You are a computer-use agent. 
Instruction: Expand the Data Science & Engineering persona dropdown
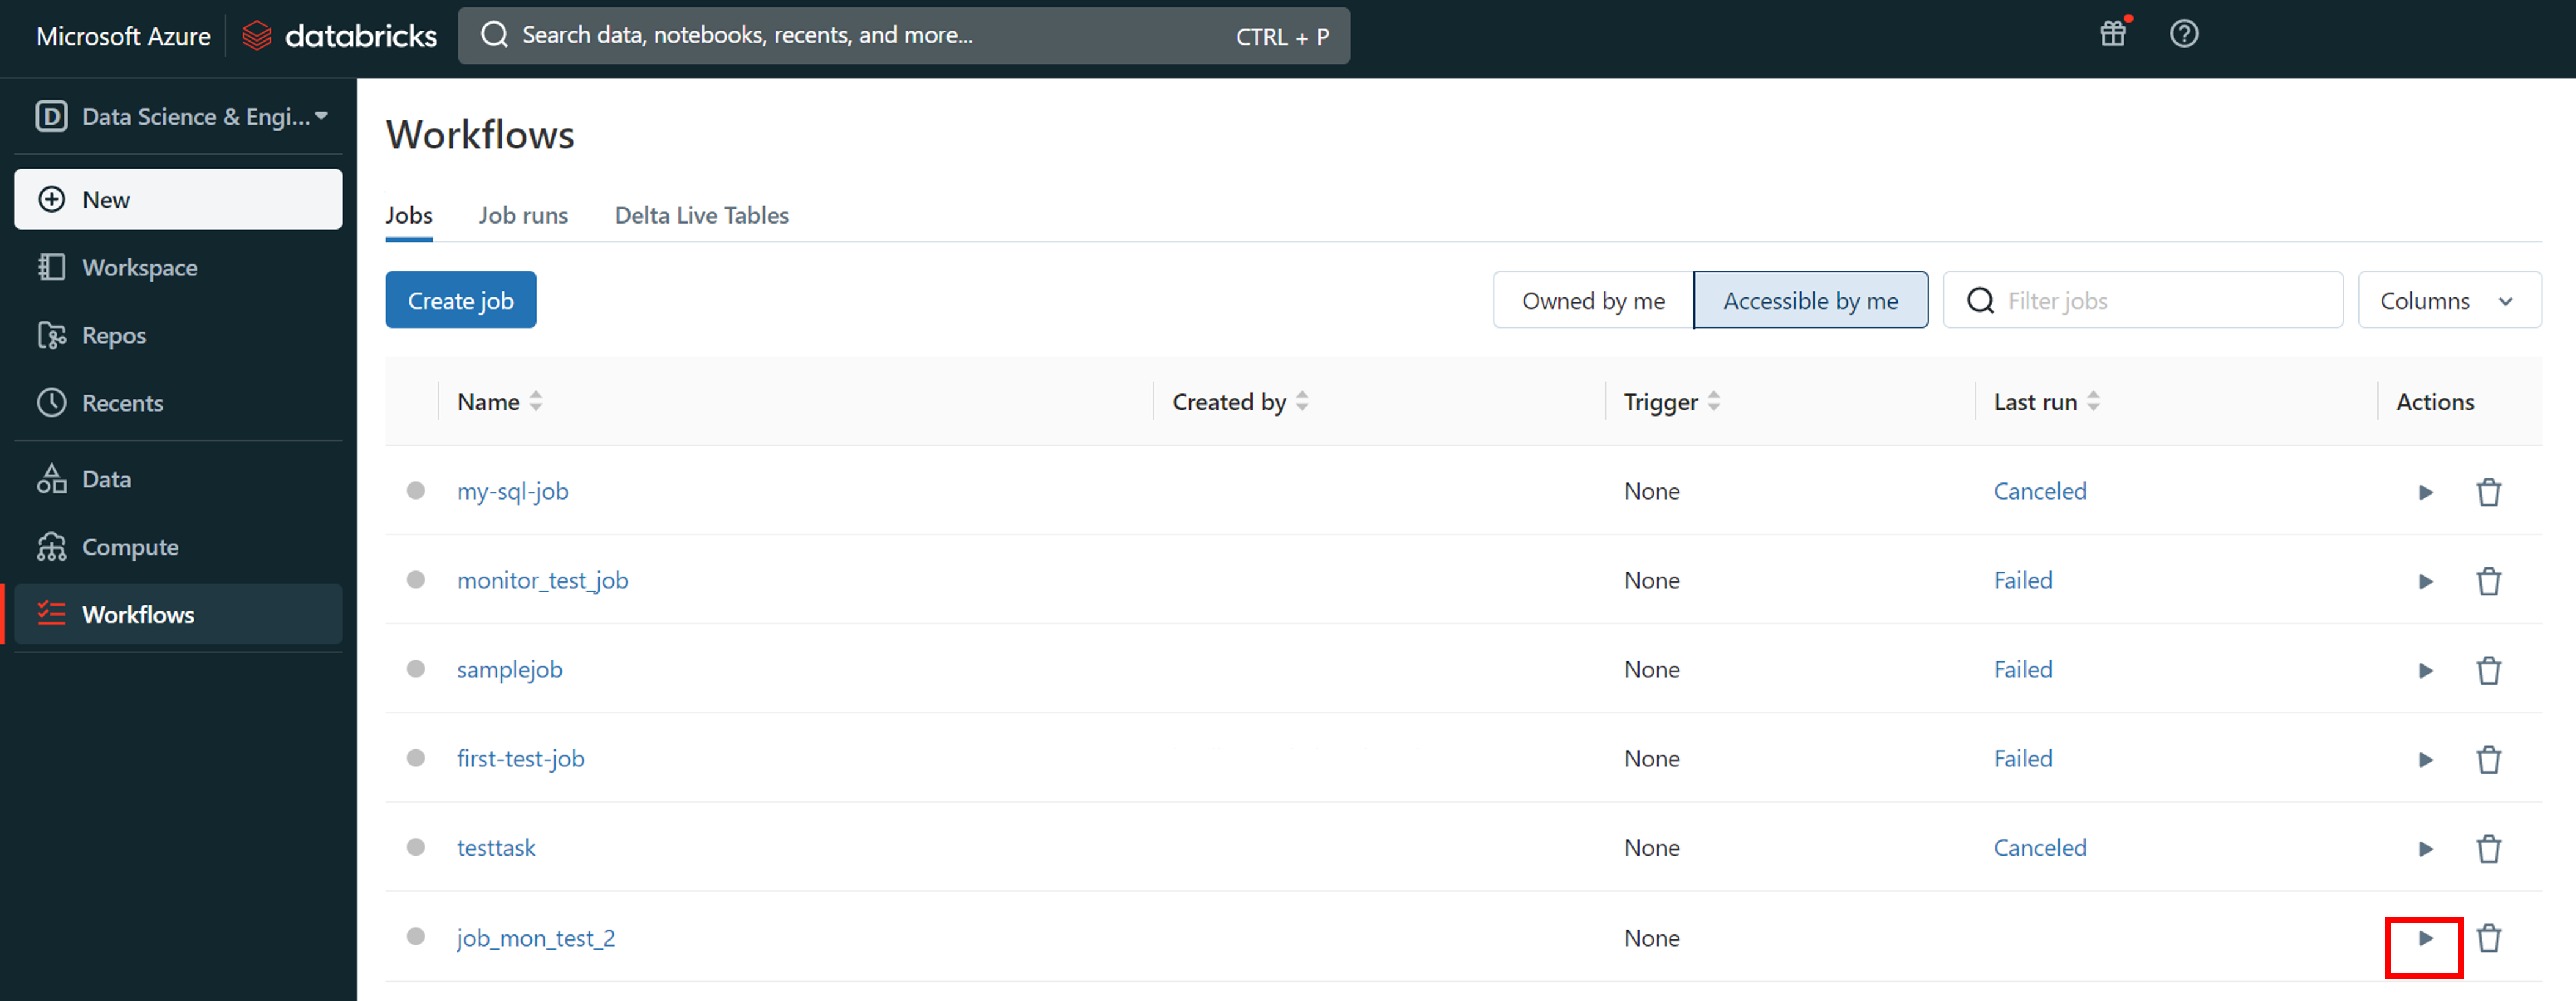pos(180,117)
